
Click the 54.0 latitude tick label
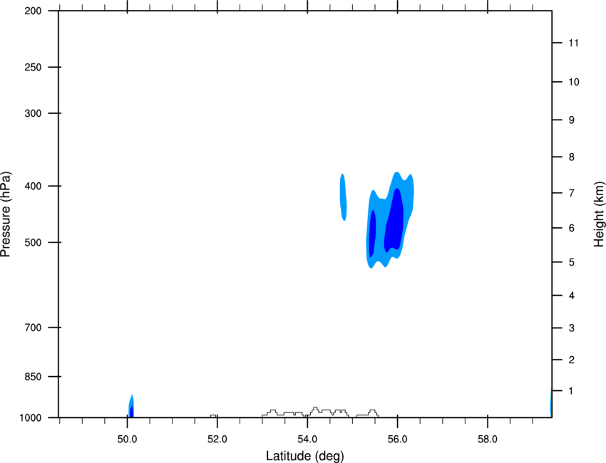[x=307, y=439]
